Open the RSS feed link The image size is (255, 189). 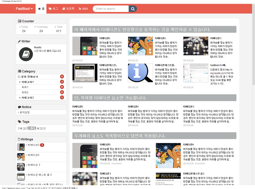[83, 9]
